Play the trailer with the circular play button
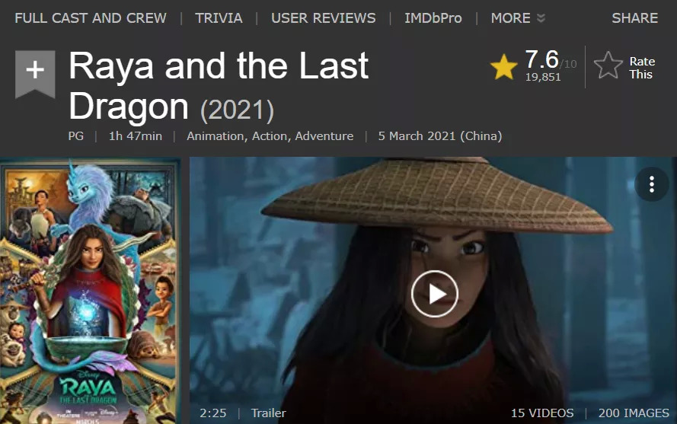This screenshot has height=424, width=677. tap(434, 294)
